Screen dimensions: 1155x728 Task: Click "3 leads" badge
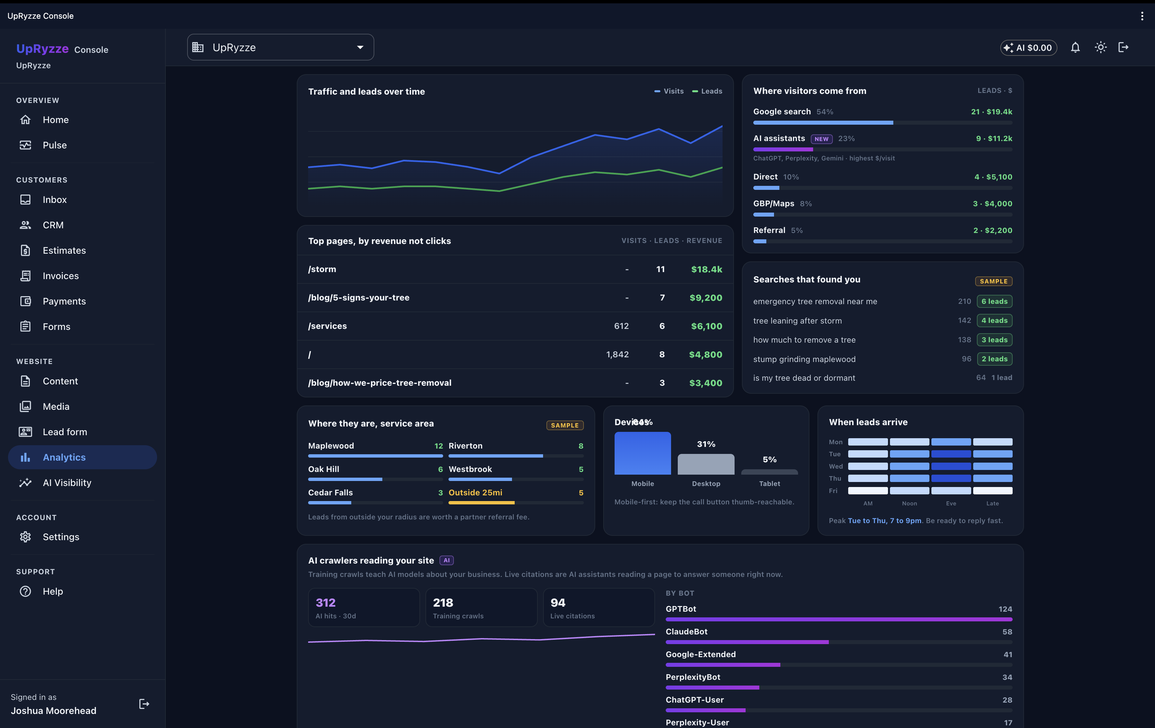[x=994, y=340]
